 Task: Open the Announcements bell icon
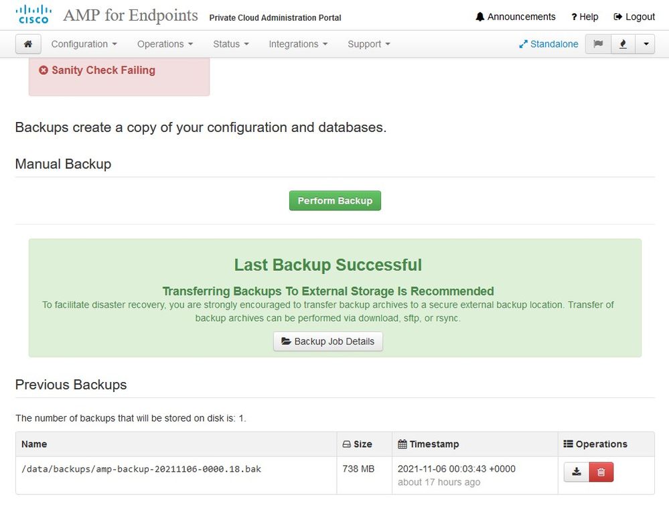pyautogui.click(x=479, y=16)
